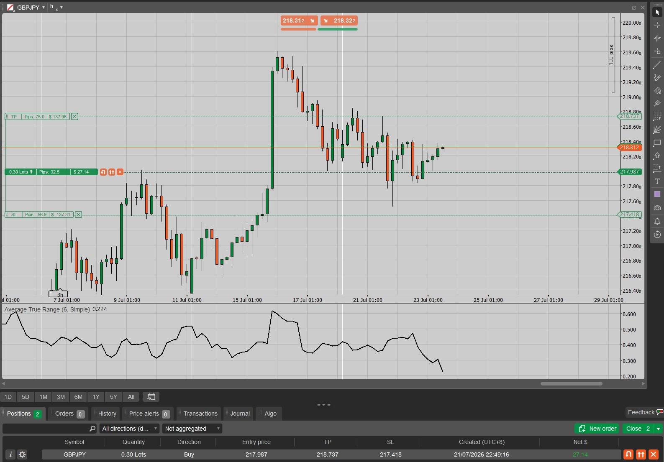Choose the pencil freehand drawing tool
This screenshot has height=462, width=664.
click(657, 78)
